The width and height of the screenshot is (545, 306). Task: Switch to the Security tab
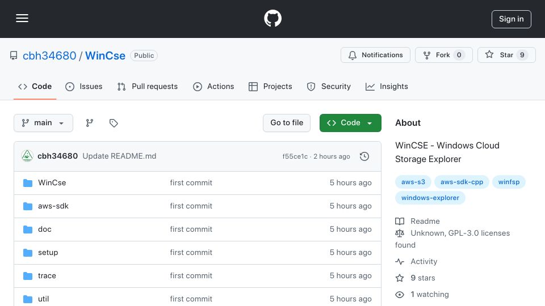(x=329, y=86)
